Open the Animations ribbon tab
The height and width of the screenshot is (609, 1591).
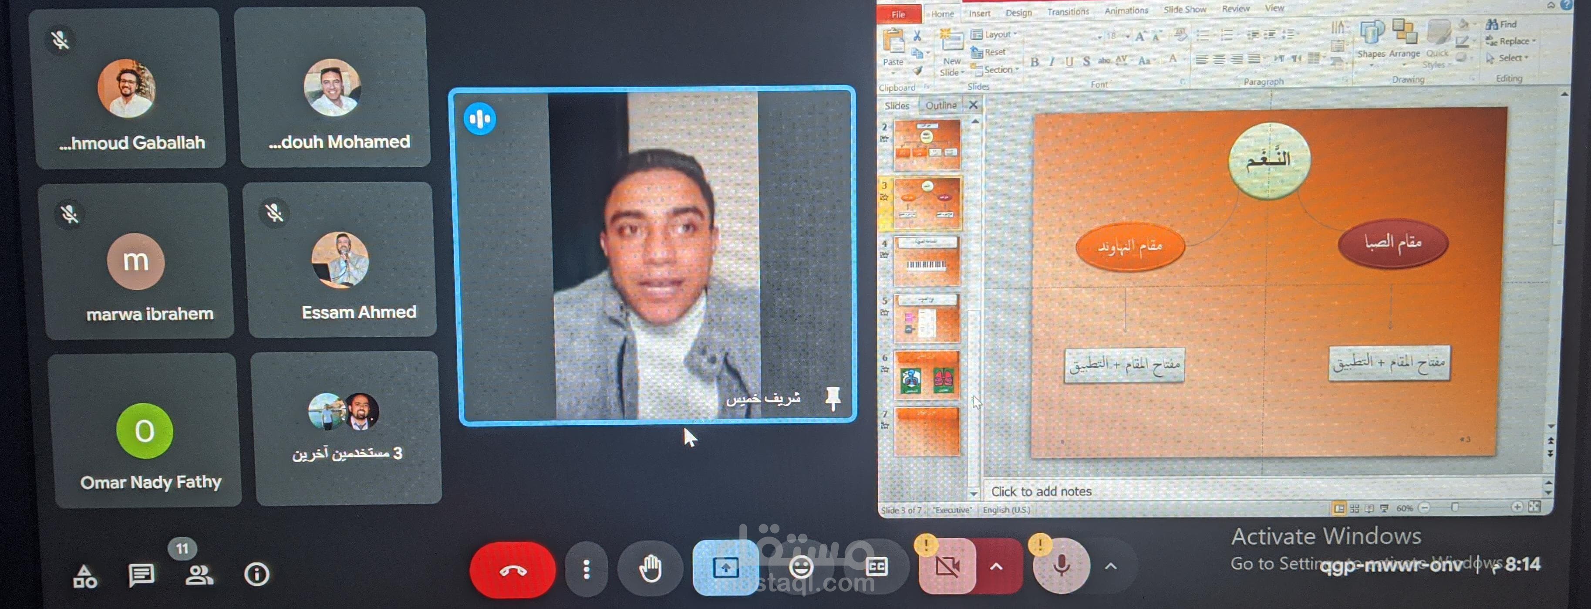[x=1126, y=10]
